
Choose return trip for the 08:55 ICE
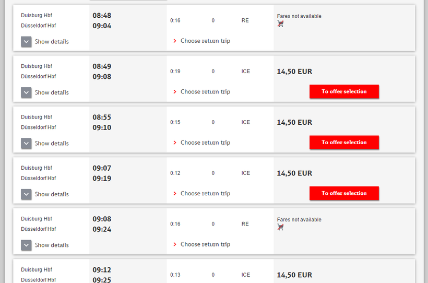pos(205,143)
